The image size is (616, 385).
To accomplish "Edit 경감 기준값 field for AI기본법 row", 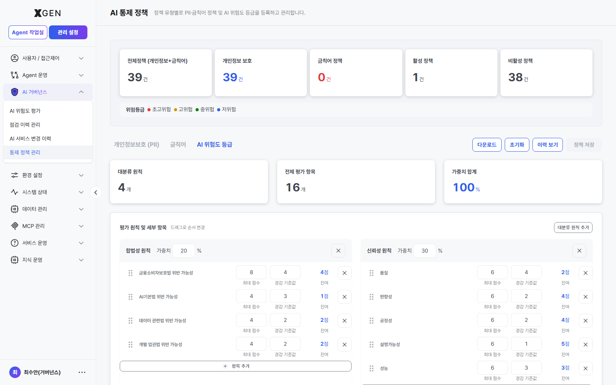I will click(x=285, y=296).
